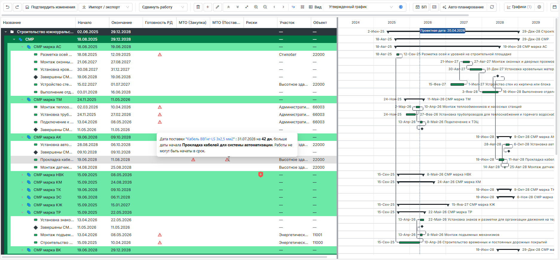Open the Импорт / экспорт dropdown
Image resolution: width=560 pixels, height=260 pixels.
[105, 7]
